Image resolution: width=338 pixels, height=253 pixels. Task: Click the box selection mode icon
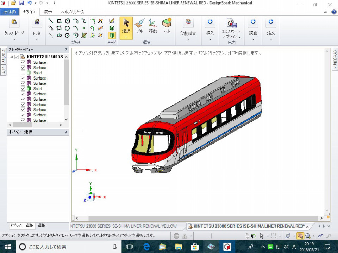[274, 236]
